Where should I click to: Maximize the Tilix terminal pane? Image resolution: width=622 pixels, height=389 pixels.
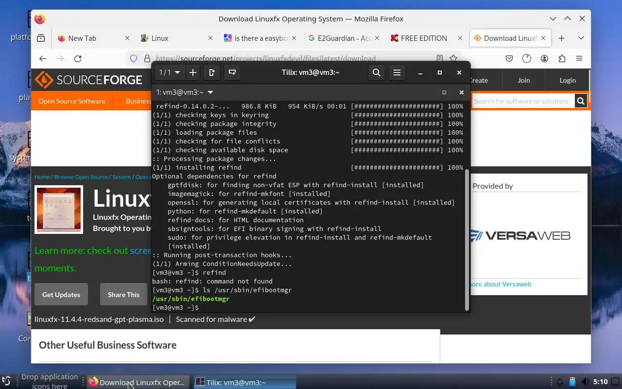(444, 92)
